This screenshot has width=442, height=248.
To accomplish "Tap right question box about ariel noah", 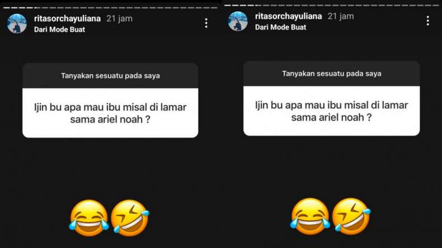I will 331,111.
